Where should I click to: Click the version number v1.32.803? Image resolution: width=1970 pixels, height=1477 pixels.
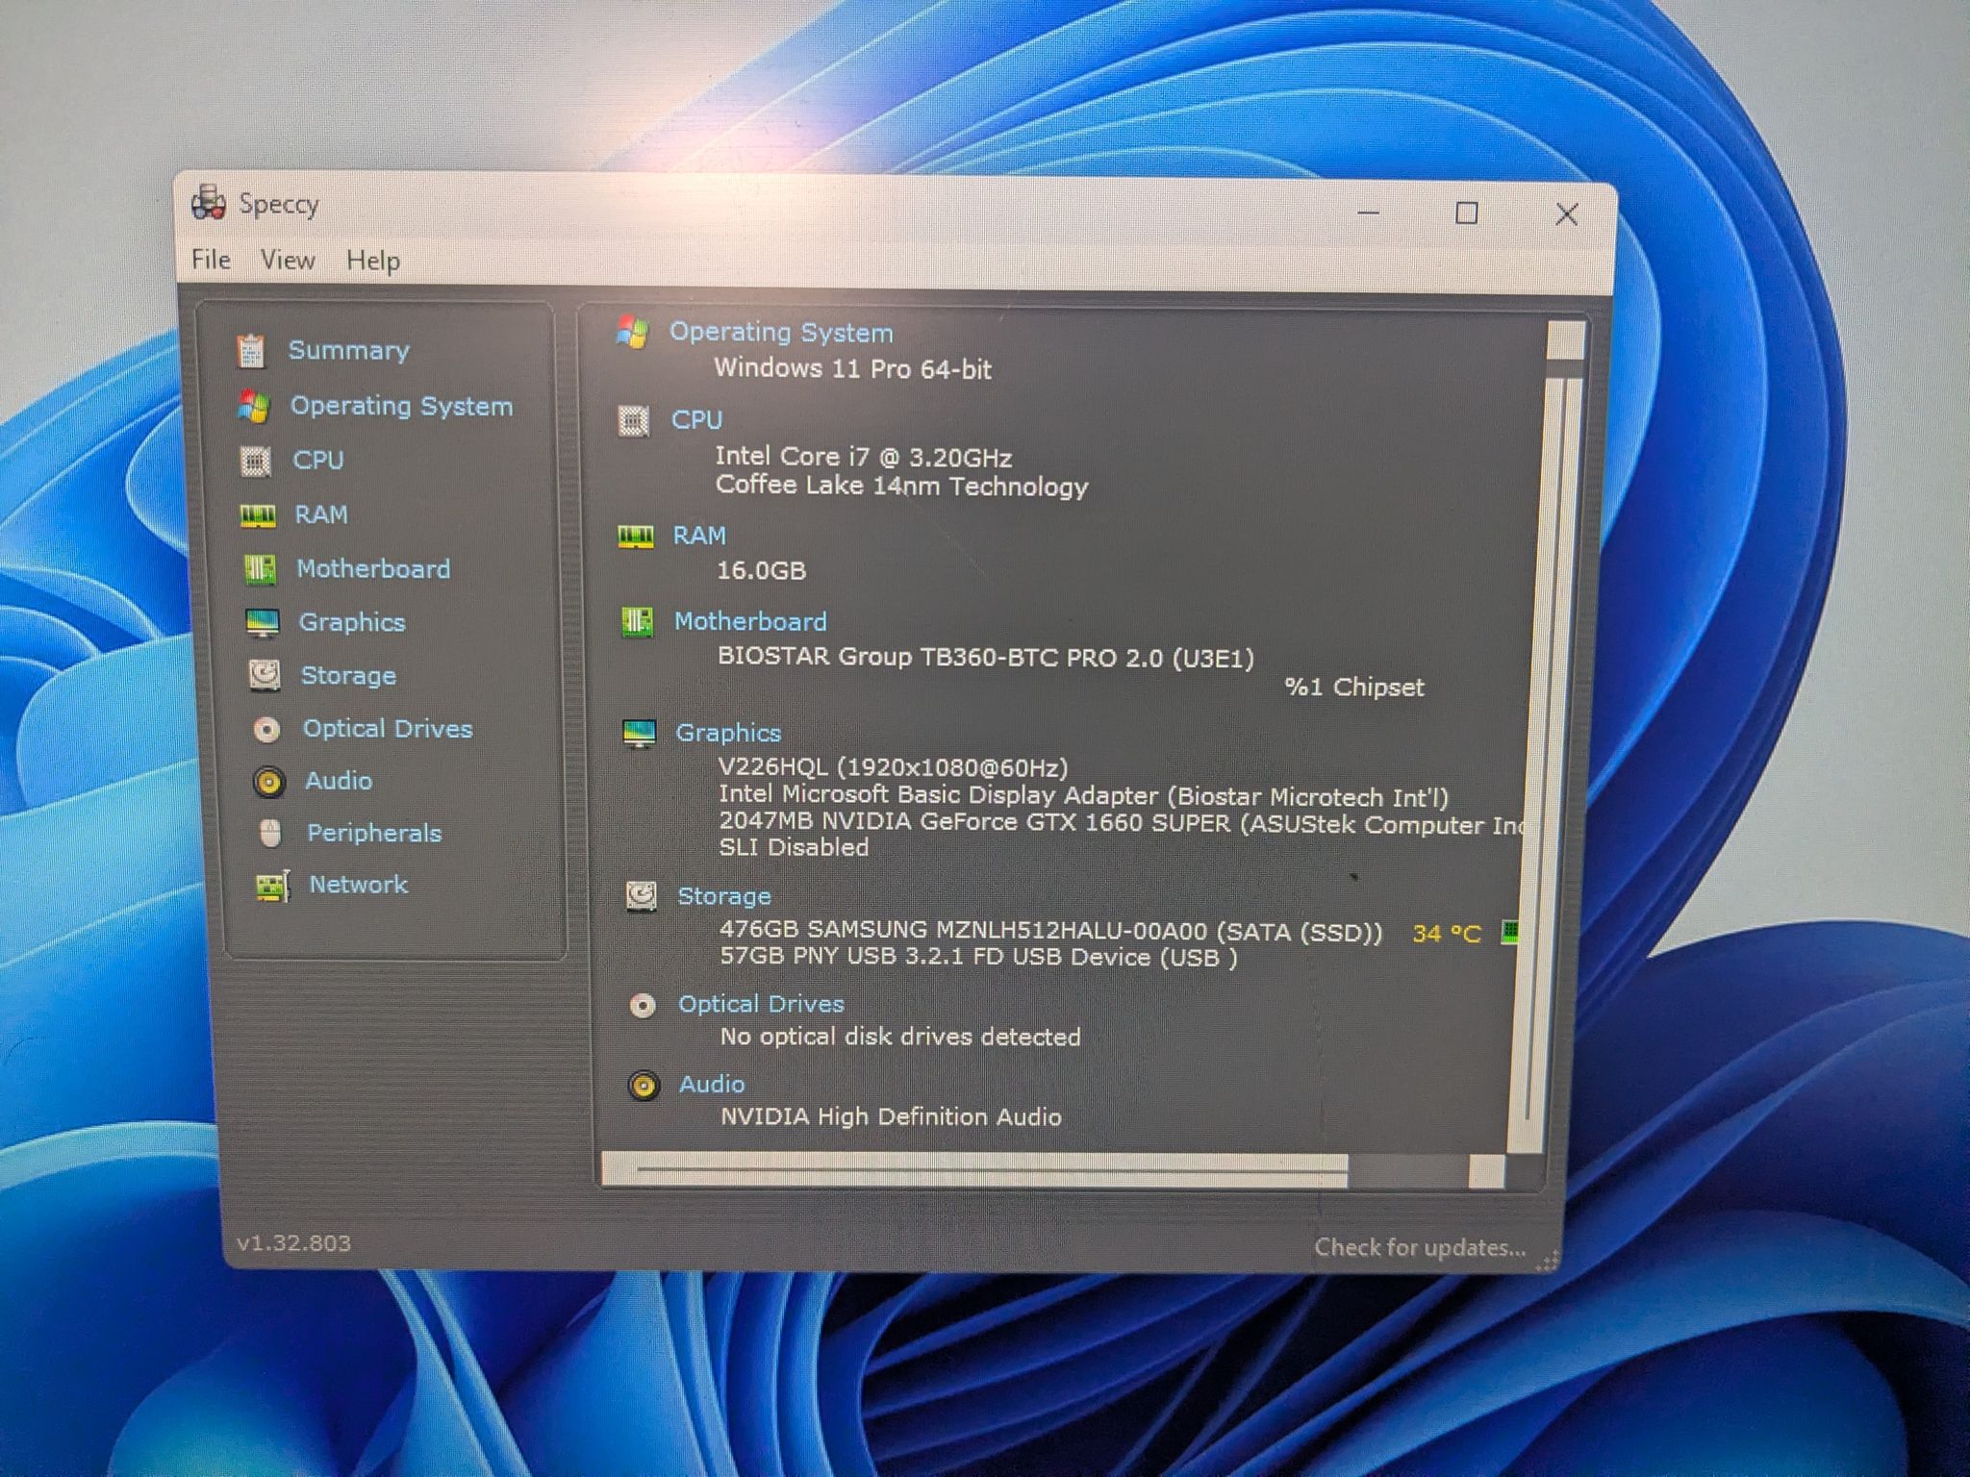click(x=293, y=1243)
